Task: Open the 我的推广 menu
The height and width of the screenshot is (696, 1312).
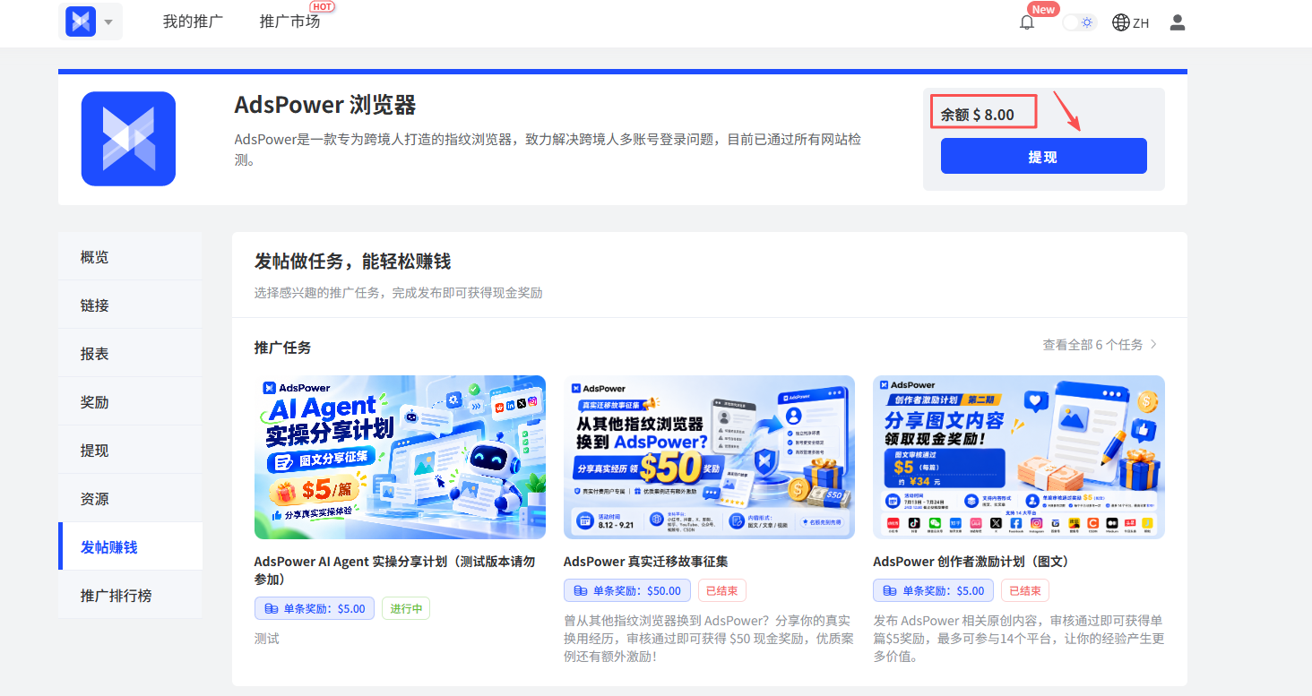Action: (193, 21)
